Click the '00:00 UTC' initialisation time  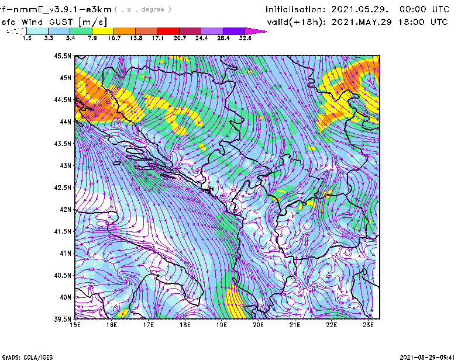424,9
